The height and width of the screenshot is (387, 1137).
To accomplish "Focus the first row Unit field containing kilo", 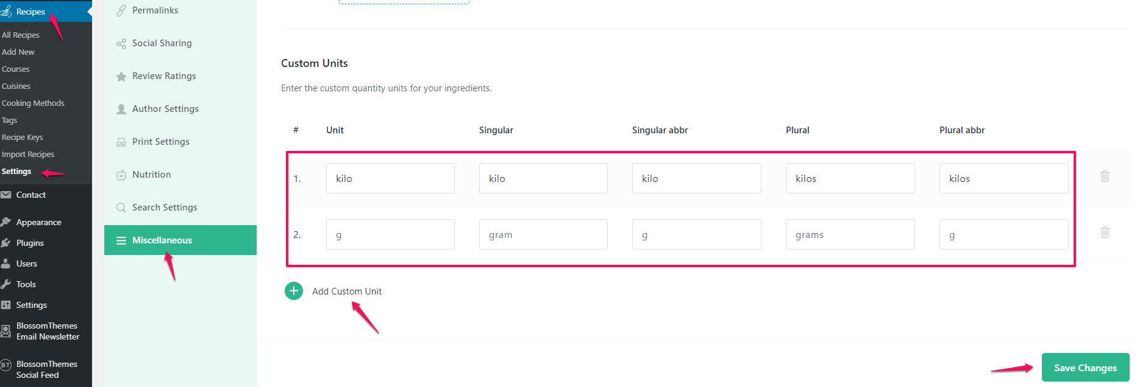I will pyautogui.click(x=390, y=178).
